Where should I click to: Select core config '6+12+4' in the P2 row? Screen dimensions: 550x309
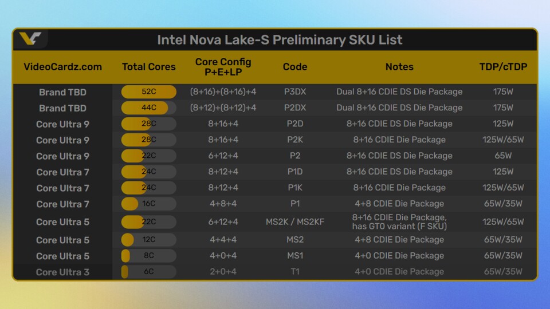pyautogui.click(x=223, y=156)
